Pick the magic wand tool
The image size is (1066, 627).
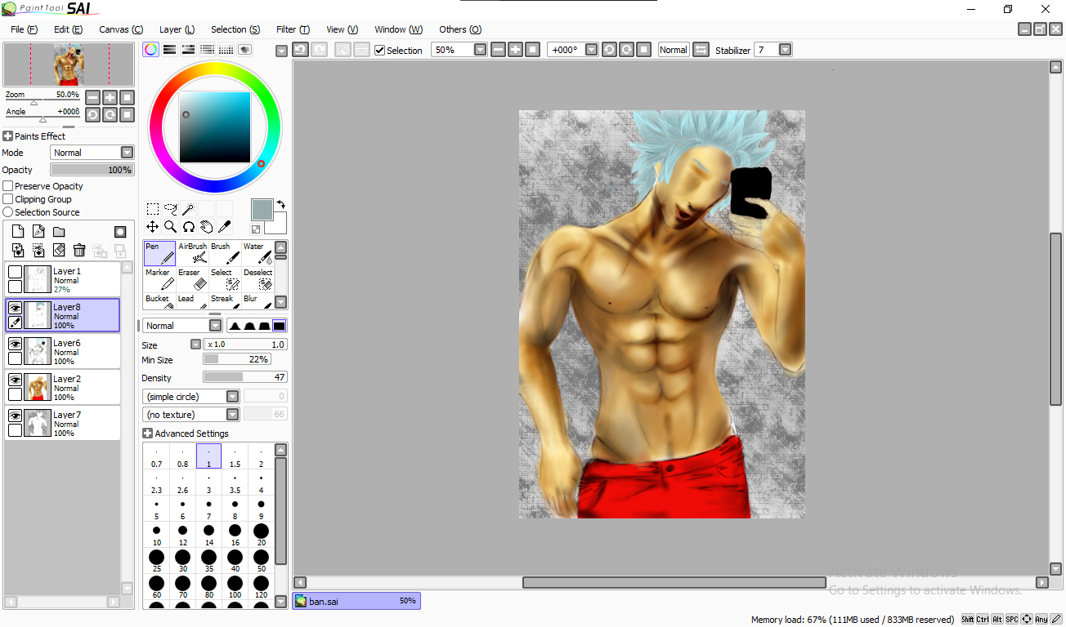pos(189,209)
